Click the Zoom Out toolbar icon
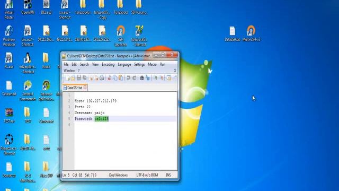 [161, 78]
